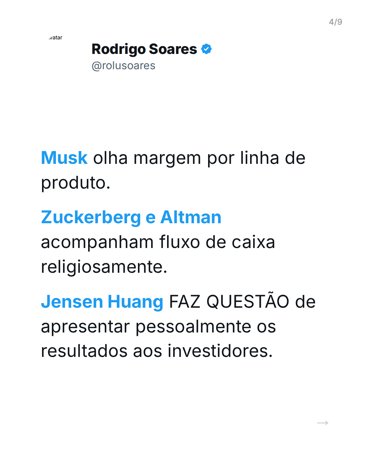This screenshot has height=458, width=366.
Task: Click the word "produto."
Action: pyautogui.click(x=76, y=183)
